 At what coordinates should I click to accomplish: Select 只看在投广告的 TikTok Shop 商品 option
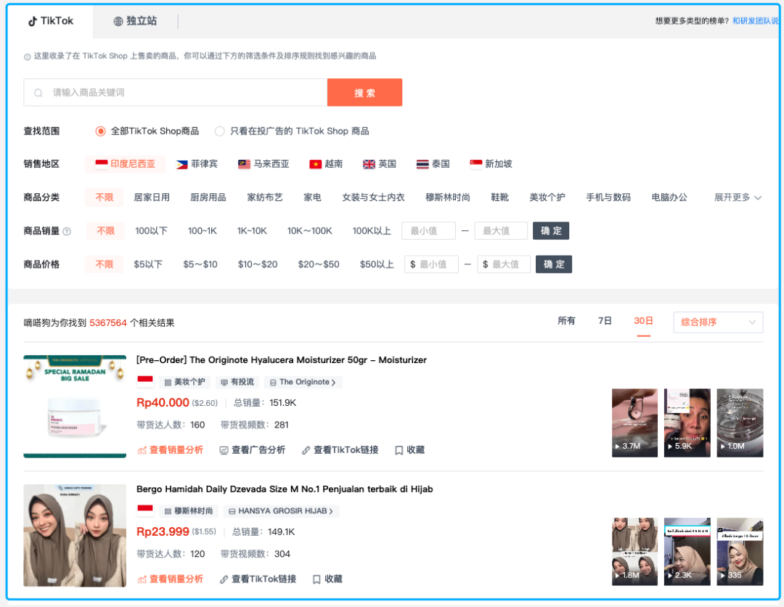coord(220,131)
